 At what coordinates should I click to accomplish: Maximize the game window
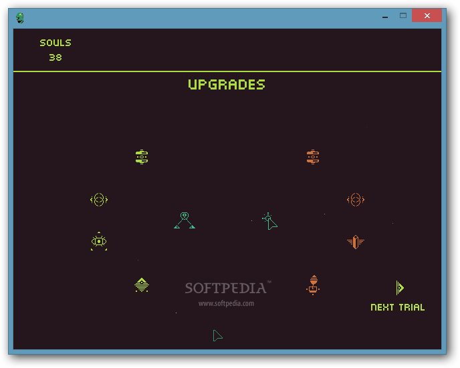click(x=403, y=15)
